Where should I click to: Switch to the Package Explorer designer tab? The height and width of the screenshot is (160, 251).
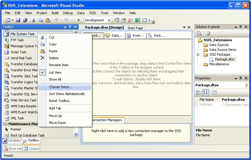coord(157,35)
